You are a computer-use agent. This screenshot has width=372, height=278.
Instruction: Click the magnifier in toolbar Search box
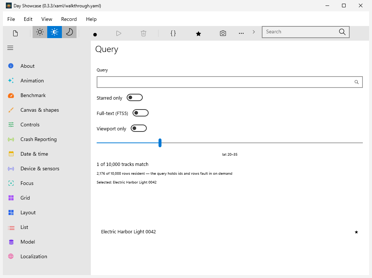pyautogui.click(x=342, y=32)
